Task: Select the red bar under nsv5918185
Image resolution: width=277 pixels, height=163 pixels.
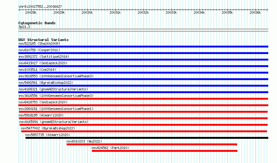Action: 143,118
